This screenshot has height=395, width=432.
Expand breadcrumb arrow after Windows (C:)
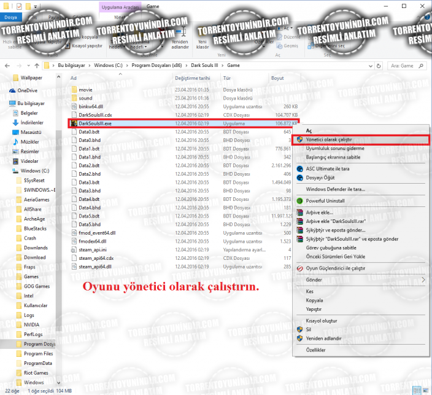[127, 65]
